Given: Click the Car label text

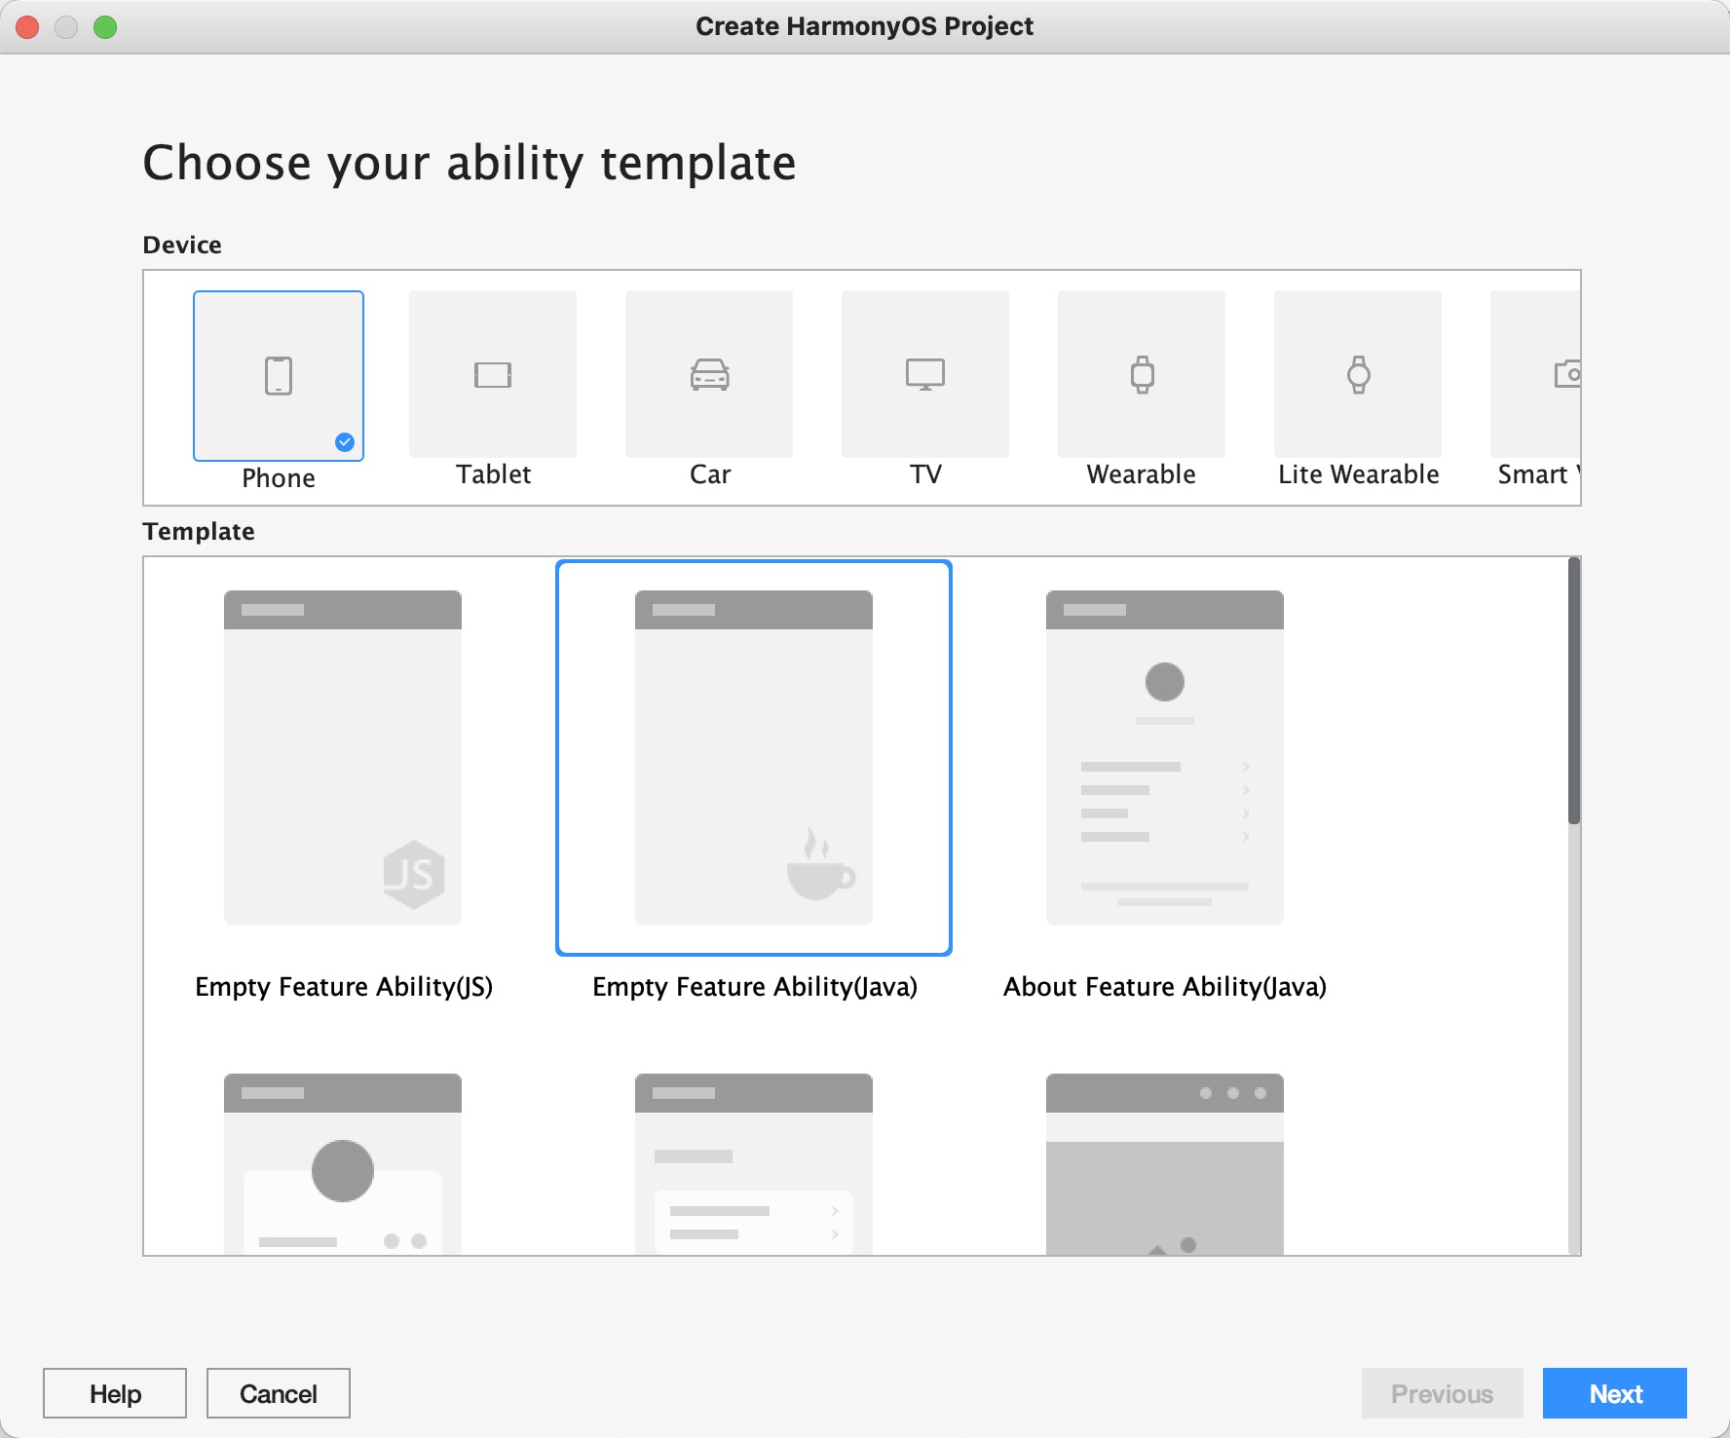Looking at the screenshot, I should point(710,474).
